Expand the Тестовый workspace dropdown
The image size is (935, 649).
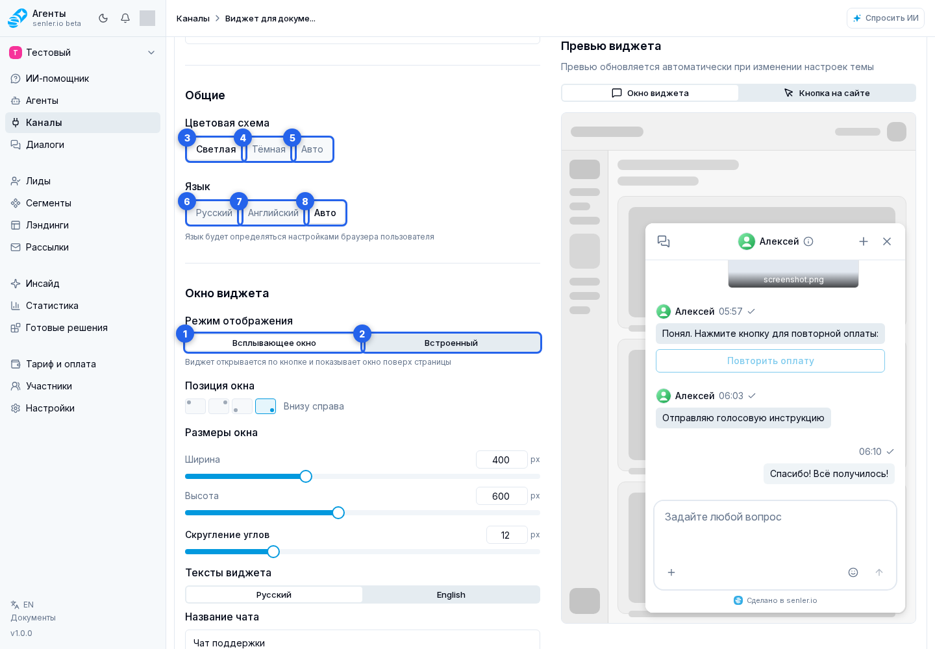(x=151, y=53)
